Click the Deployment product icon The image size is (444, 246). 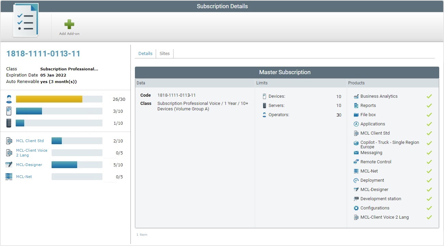(x=356, y=180)
